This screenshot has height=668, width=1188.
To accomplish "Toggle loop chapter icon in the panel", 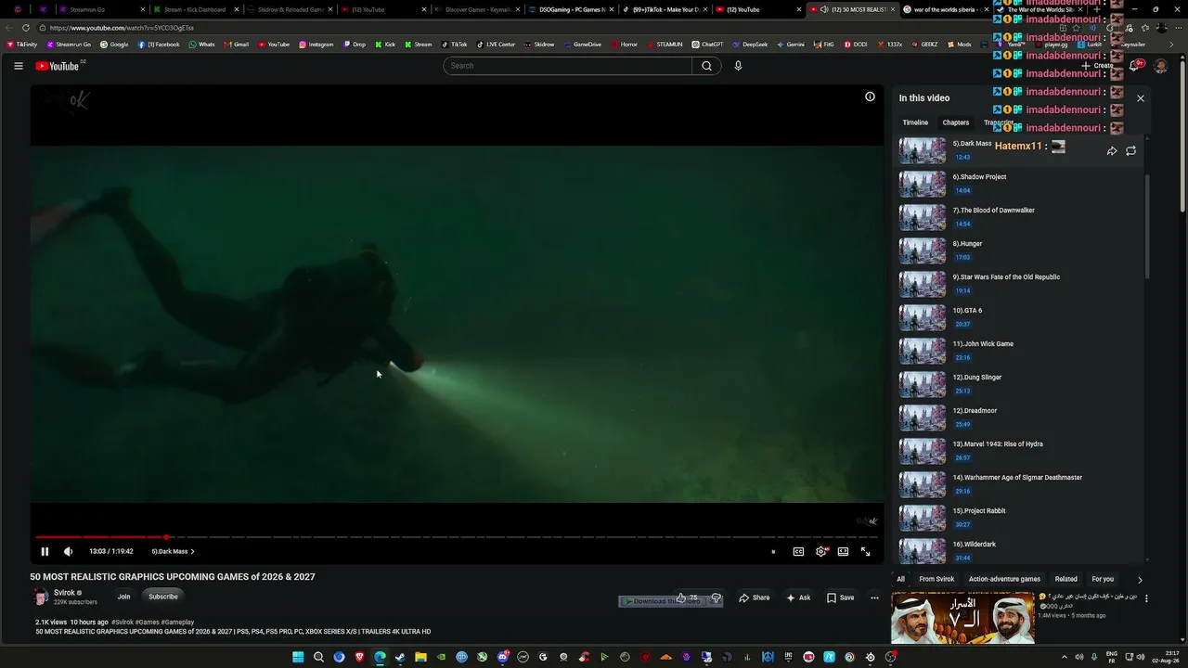I will click(x=1130, y=150).
